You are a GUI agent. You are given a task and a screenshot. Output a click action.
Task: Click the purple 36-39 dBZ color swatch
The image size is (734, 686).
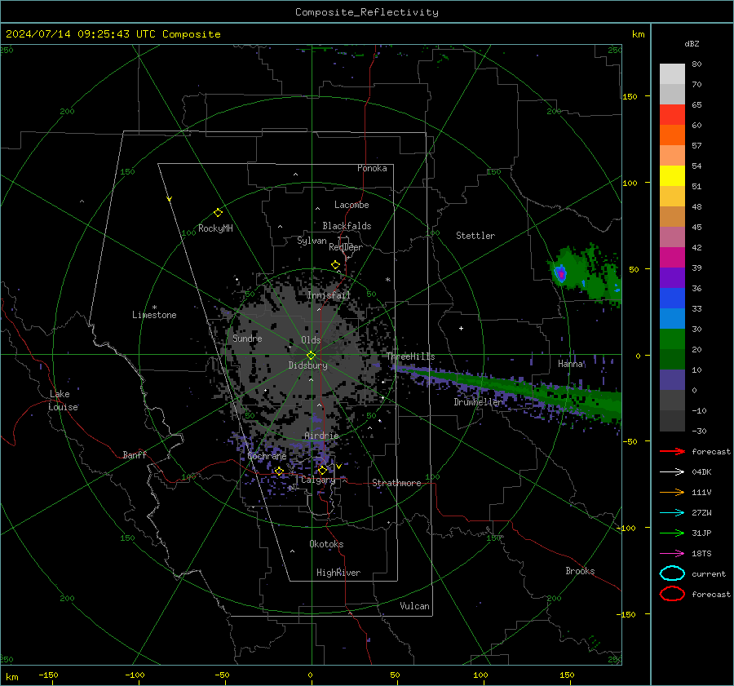[x=672, y=277]
